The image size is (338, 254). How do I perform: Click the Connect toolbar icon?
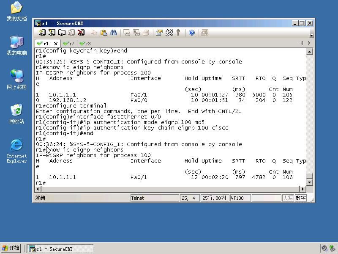click(x=42, y=33)
